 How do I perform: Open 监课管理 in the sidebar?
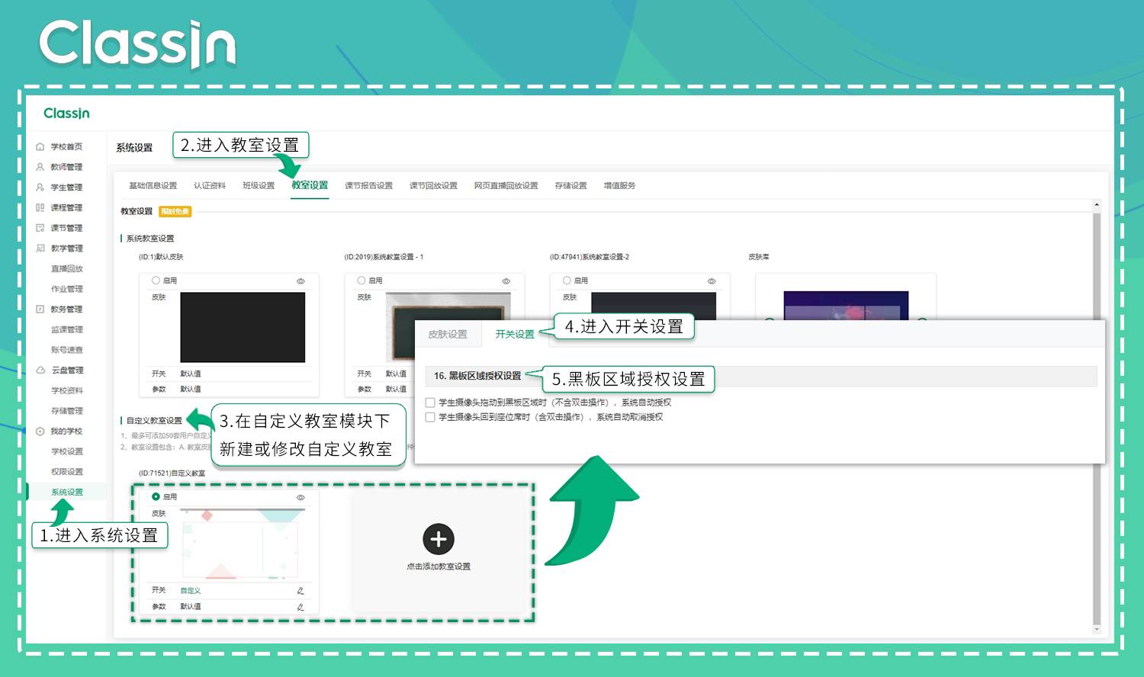point(66,329)
